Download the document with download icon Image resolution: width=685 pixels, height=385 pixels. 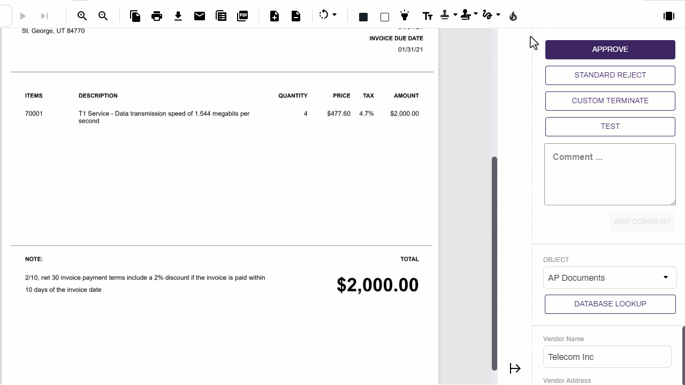coord(178,16)
